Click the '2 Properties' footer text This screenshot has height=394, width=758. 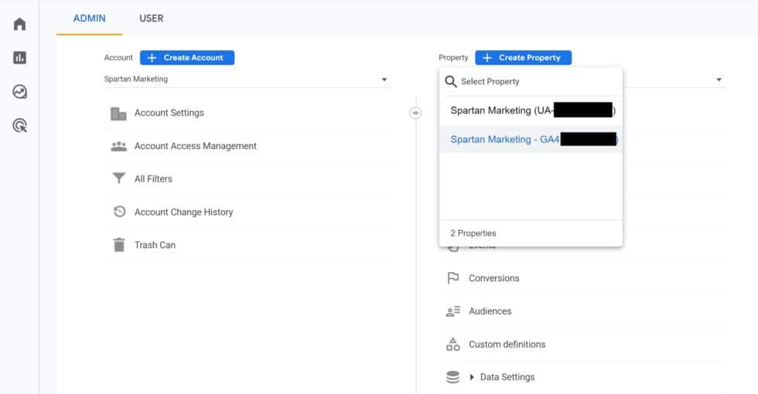pos(473,233)
